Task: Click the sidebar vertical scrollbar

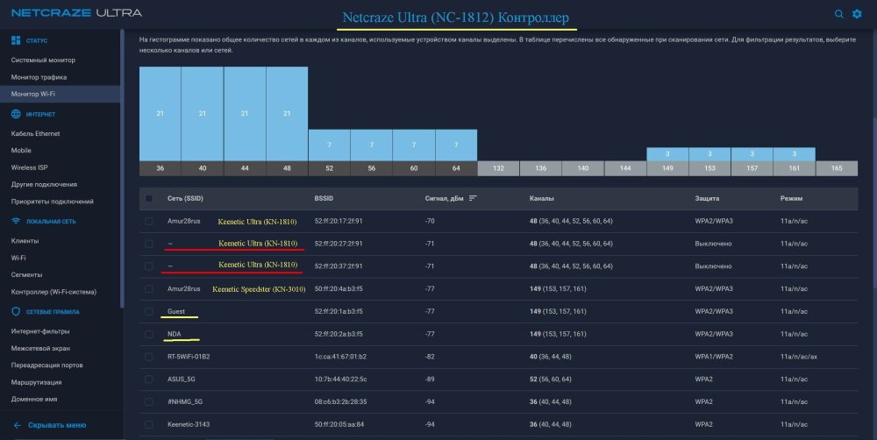Action: point(122,167)
